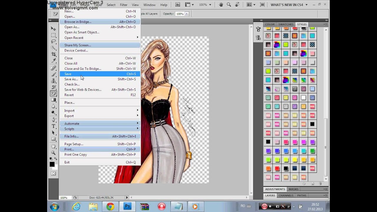Select the Eyedropper tool
Image resolution: width=377 pixels, height=212 pixels.
pyautogui.click(x=53, y=61)
